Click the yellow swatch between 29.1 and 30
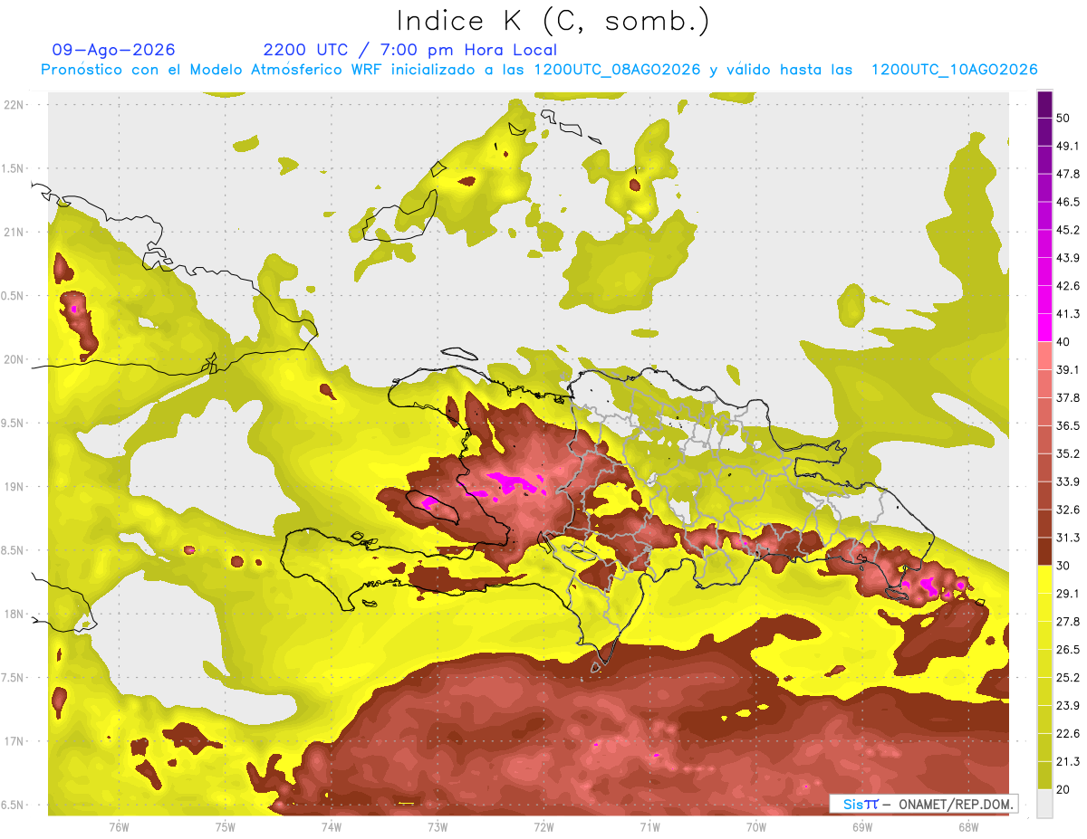The width and height of the screenshot is (1087, 839). (x=1044, y=580)
